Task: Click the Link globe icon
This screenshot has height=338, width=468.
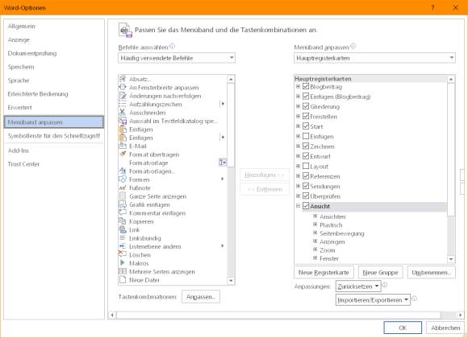Action: pyautogui.click(x=123, y=229)
